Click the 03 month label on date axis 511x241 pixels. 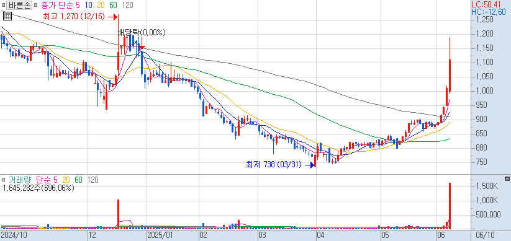pos(263,235)
